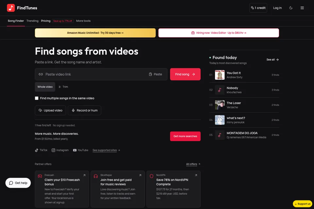This screenshot has height=209, width=314.
Task: Go to the Pricing tab
Action: (x=46, y=21)
